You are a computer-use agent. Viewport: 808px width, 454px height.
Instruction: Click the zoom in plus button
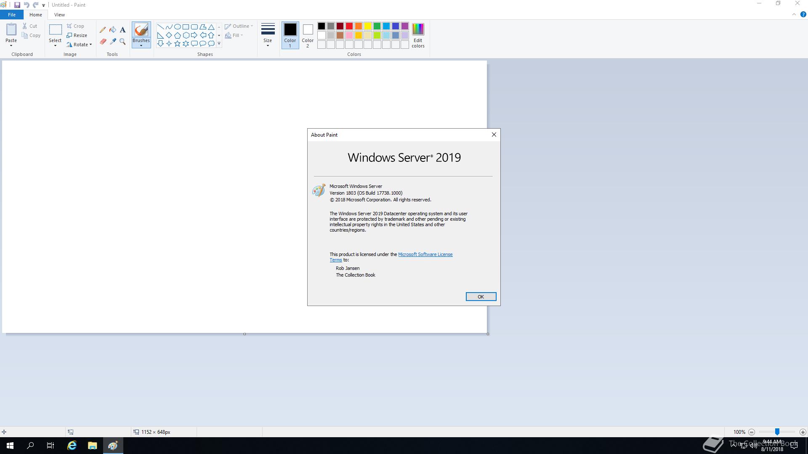(x=803, y=432)
